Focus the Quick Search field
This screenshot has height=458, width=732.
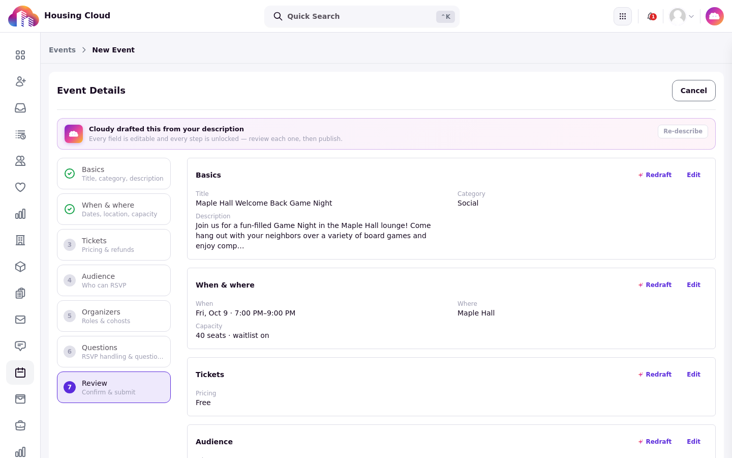(x=362, y=16)
